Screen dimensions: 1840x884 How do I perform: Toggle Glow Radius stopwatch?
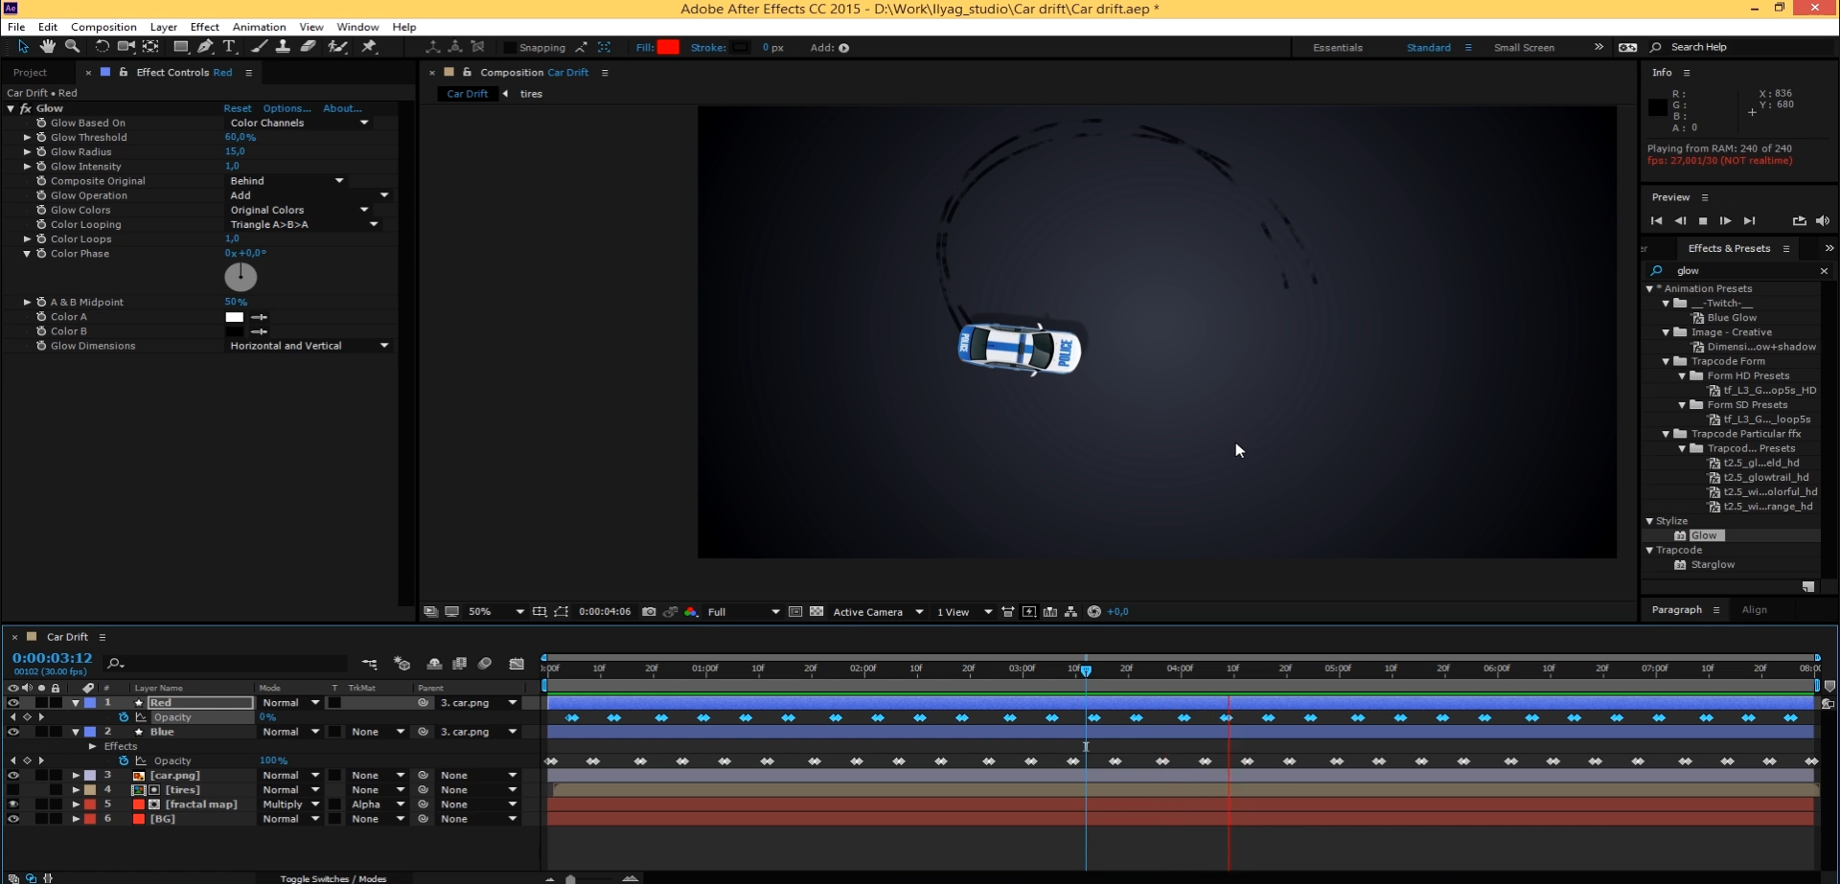[41, 151]
